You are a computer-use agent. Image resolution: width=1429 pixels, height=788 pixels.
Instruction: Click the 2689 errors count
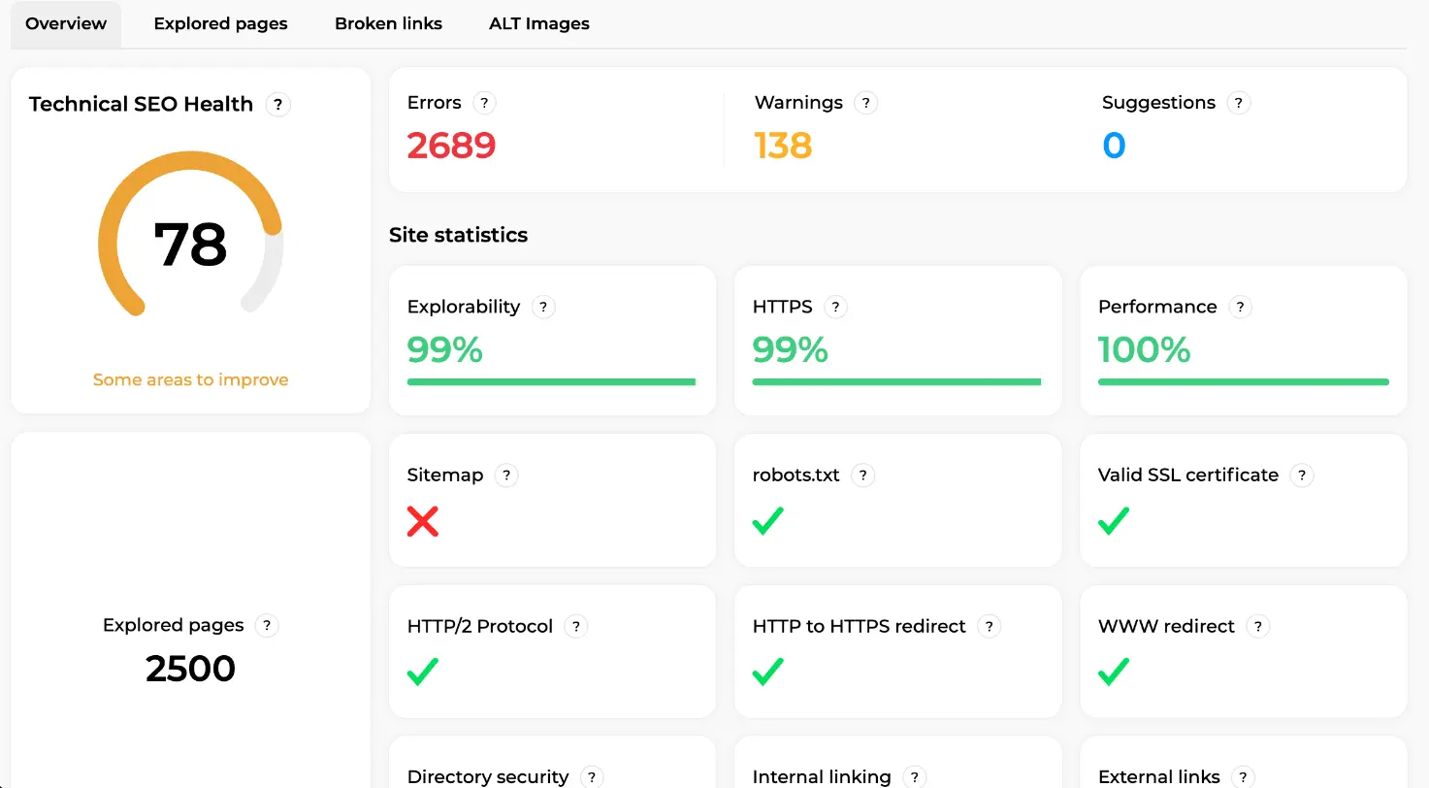tap(451, 146)
